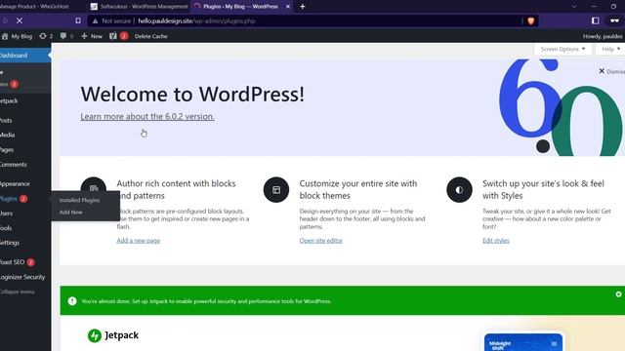
Task: Expand Screen Options dropdown
Action: (x=562, y=49)
